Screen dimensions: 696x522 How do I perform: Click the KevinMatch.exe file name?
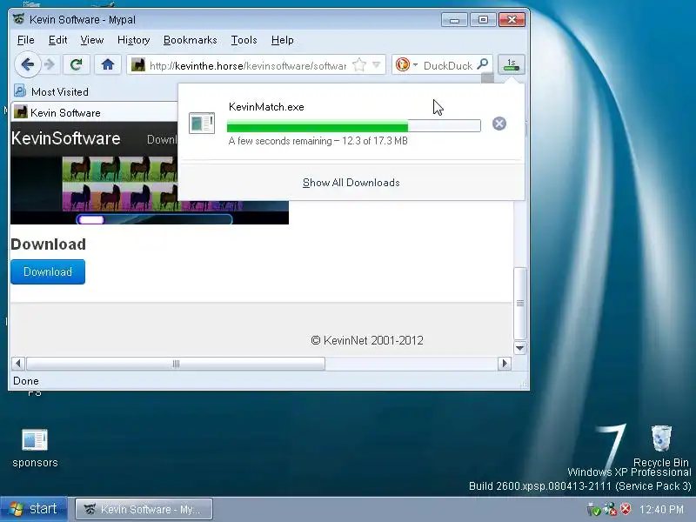click(266, 107)
